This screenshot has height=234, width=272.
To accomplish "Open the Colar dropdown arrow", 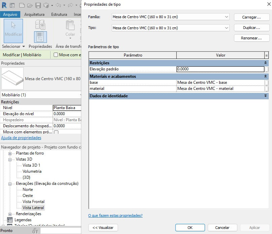I will (70, 38).
